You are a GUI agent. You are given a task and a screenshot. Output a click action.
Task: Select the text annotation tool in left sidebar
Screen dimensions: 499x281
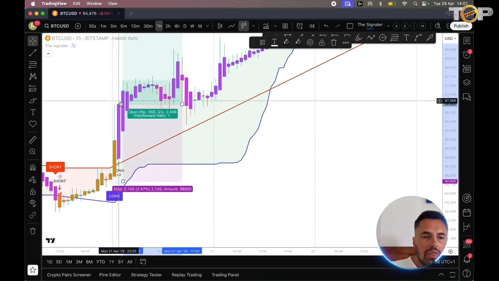pos(33,112)
